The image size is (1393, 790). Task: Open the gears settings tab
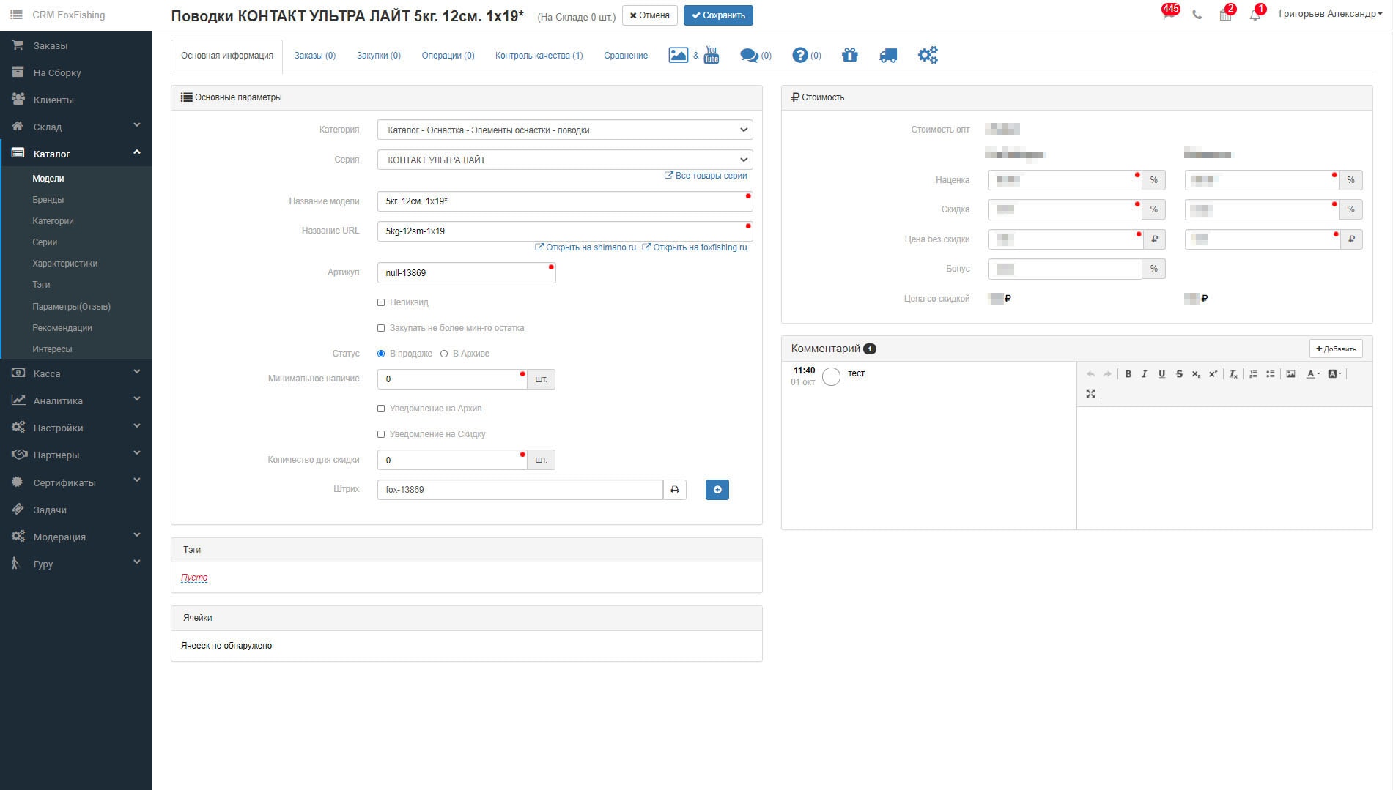[x=928, y=55]
